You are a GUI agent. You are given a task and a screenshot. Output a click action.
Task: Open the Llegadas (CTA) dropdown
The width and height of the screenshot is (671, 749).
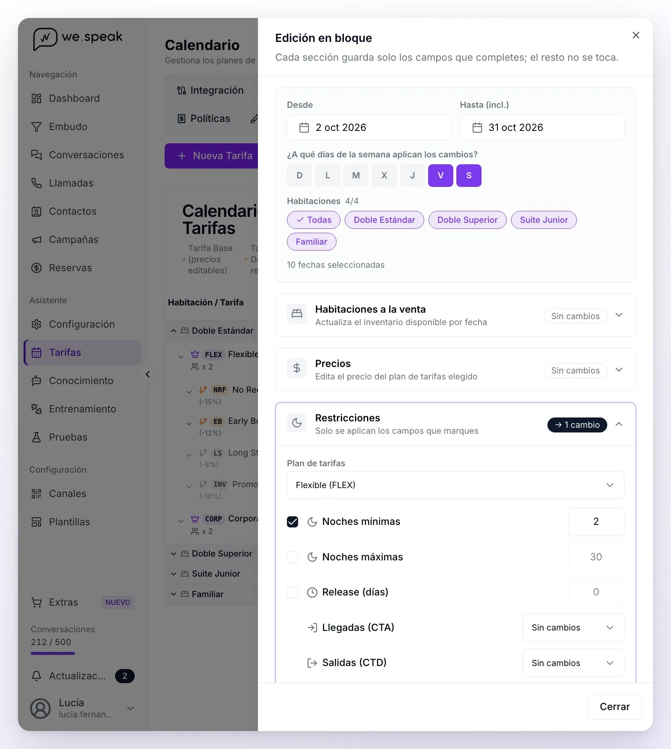click(x=573, y=628)
